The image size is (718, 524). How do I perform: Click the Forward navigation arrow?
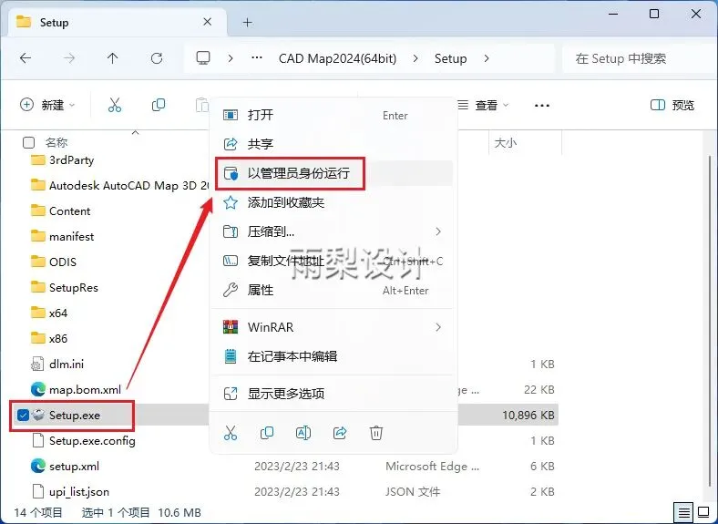69,58
